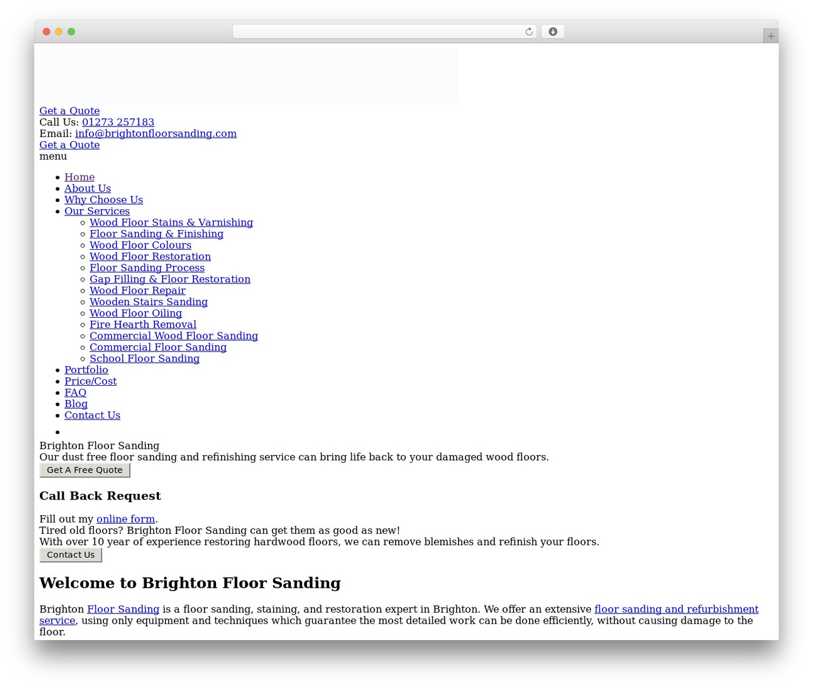813x689 pixels.
Task: Open Gap Filling & Floor Restoration
Action: [x=170, y=280]
